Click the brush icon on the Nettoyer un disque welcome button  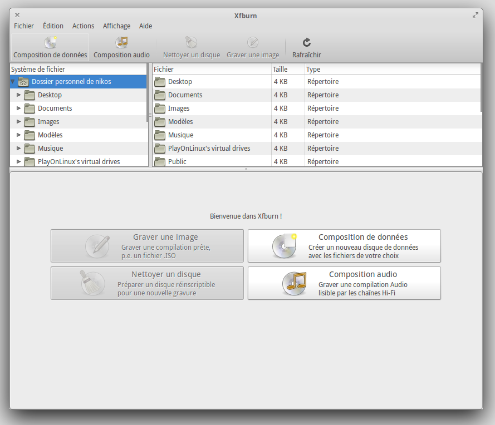point(92,283)
